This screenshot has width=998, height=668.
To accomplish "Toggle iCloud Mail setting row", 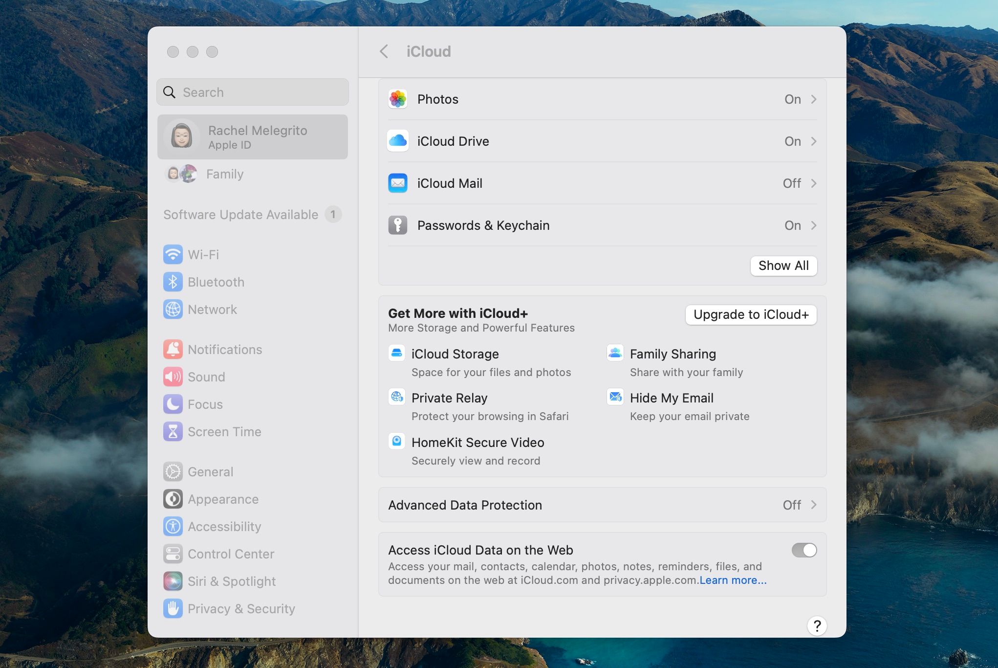I will tap(586, 183).
